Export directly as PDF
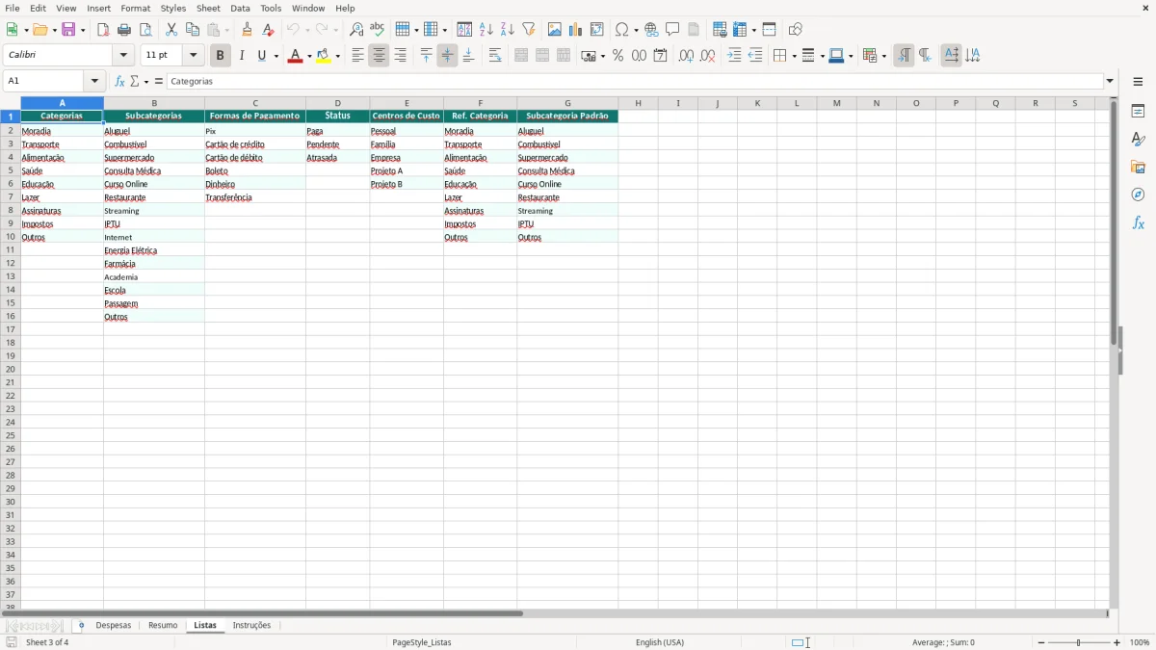This screenshot has height=650, width=1156. [x=103, y=30]
